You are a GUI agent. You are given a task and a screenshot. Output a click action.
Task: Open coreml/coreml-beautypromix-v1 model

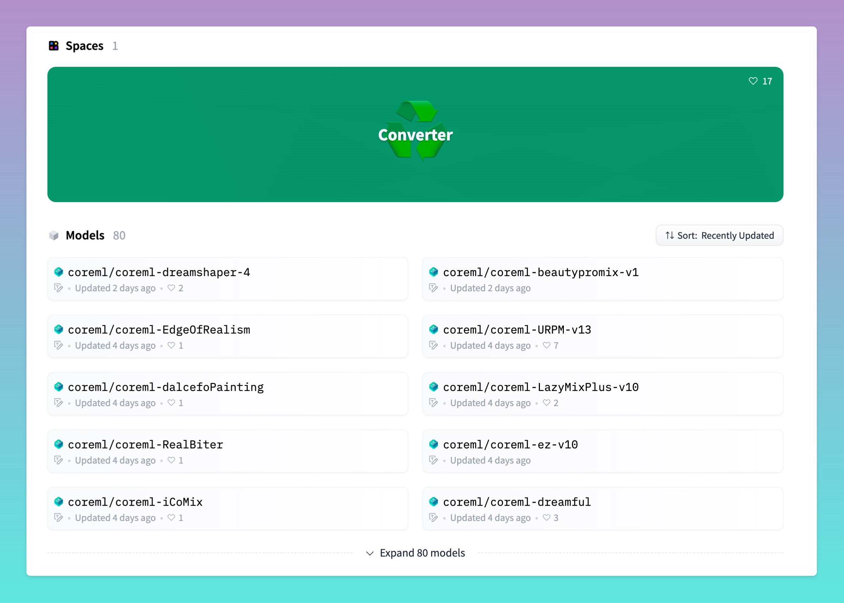tap(603, 279)
